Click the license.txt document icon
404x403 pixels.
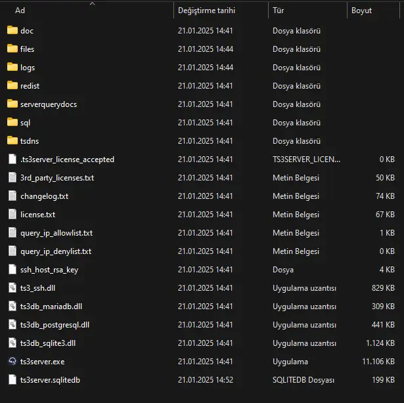(x=12, y=214)
